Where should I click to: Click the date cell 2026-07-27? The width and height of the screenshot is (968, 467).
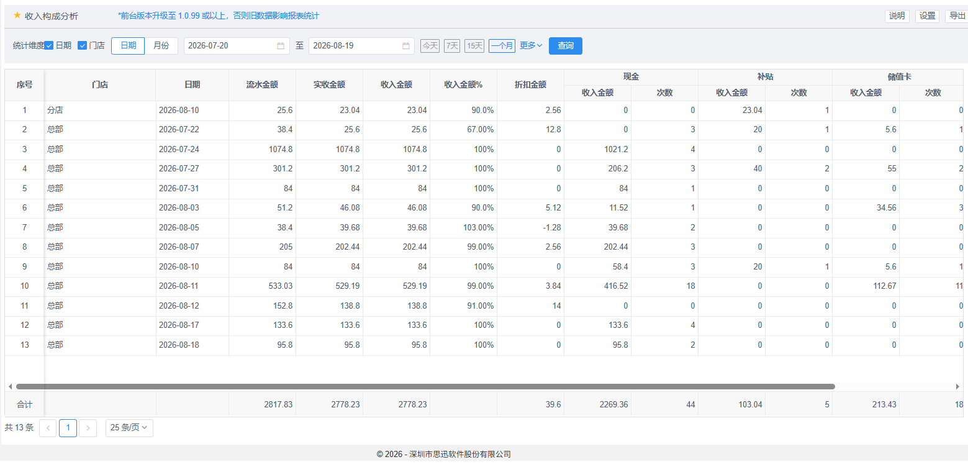(192, 169)
